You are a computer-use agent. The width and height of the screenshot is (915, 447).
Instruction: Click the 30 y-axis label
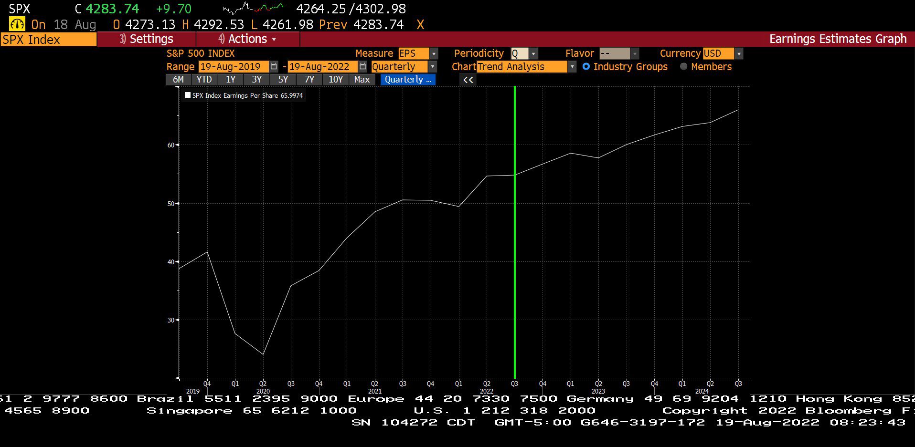click(x=171, y=320)
